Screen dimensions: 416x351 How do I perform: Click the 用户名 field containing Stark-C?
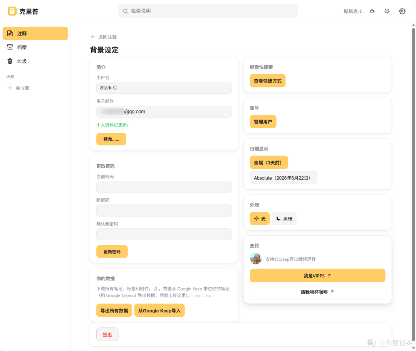click(164, 88)
